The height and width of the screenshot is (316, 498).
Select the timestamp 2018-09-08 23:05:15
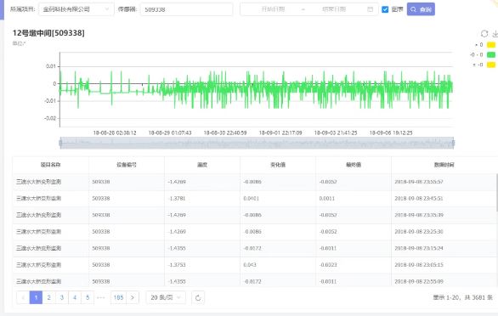[419, 265]
